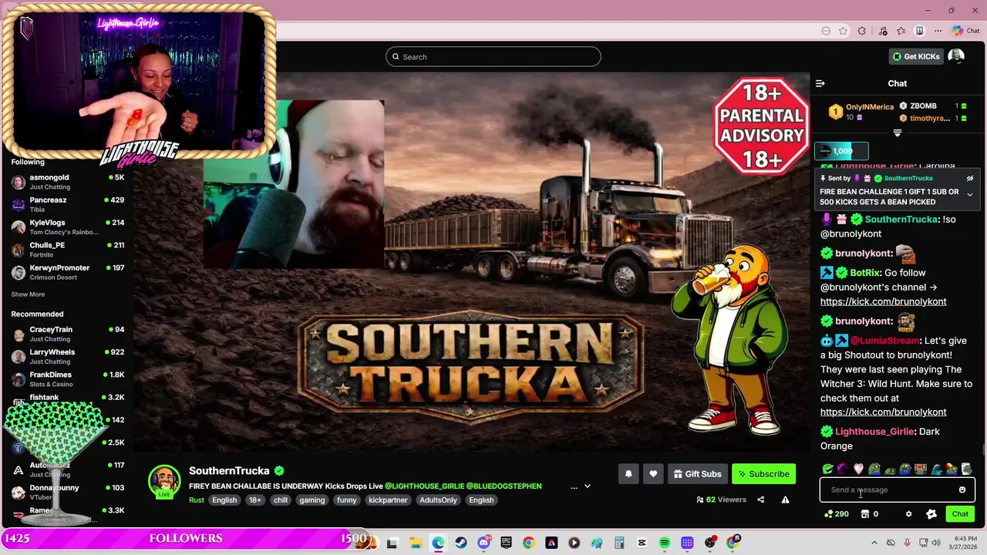Open KyleVlogs channel in sidebar
The image size is (987, 555).
tap(68, 227)
